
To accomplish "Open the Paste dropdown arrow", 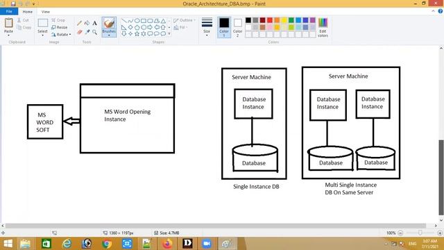I will tap(8, 35).
